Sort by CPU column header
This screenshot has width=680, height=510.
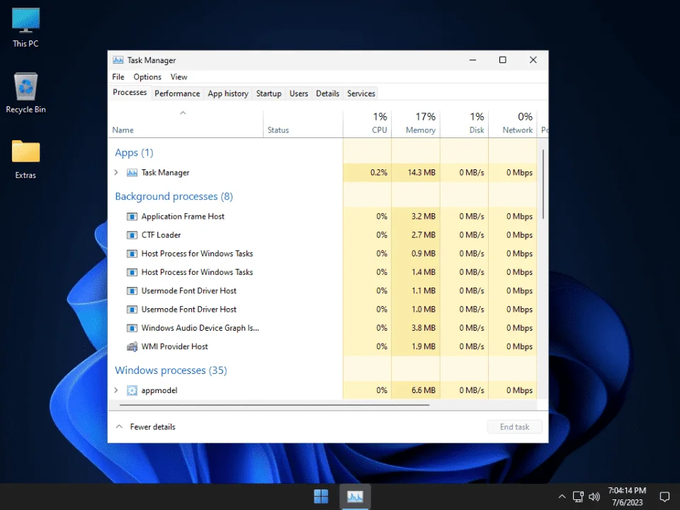(368, 123)
